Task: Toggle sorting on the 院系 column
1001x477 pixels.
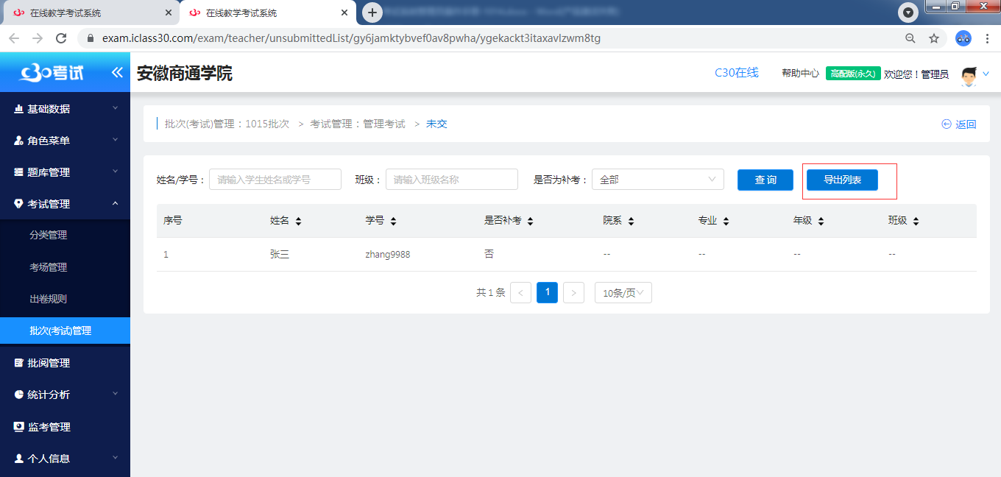Action: (632, 220)
